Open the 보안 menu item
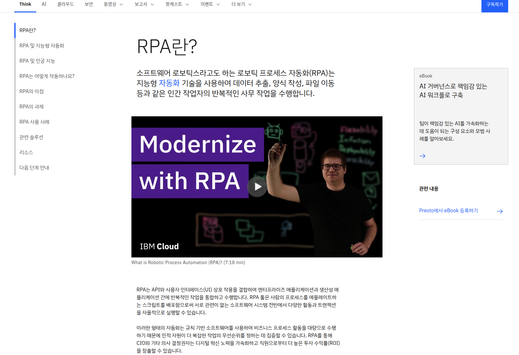The height and width of the screenshot is (355, 519). (x=88, y=4)
